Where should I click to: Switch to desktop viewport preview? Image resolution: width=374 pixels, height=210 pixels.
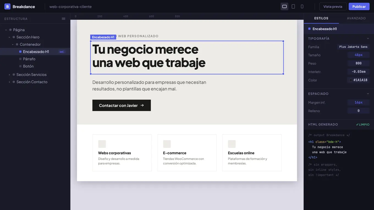(x=284, y=6)
